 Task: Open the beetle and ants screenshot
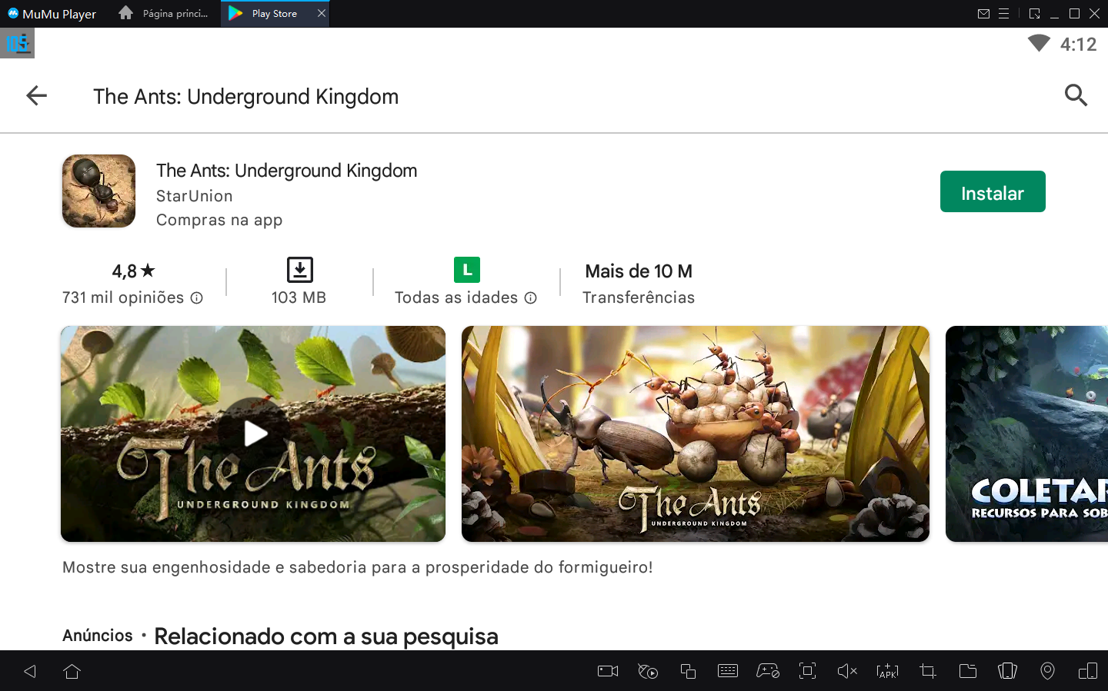(x=696, y=434)
